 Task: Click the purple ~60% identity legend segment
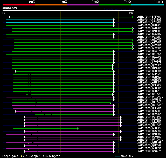pyautogui.click(x=83, y=5)
